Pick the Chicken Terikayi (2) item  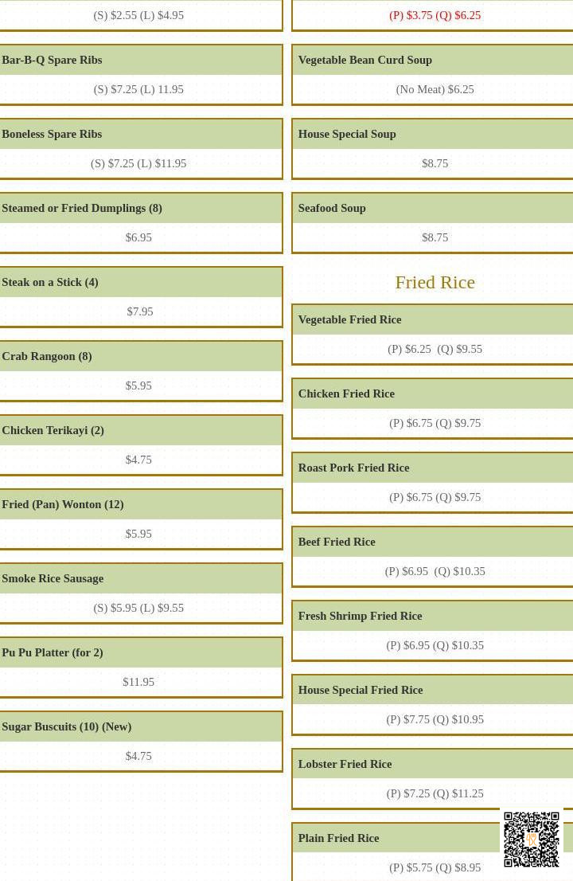tap(53, 431)
